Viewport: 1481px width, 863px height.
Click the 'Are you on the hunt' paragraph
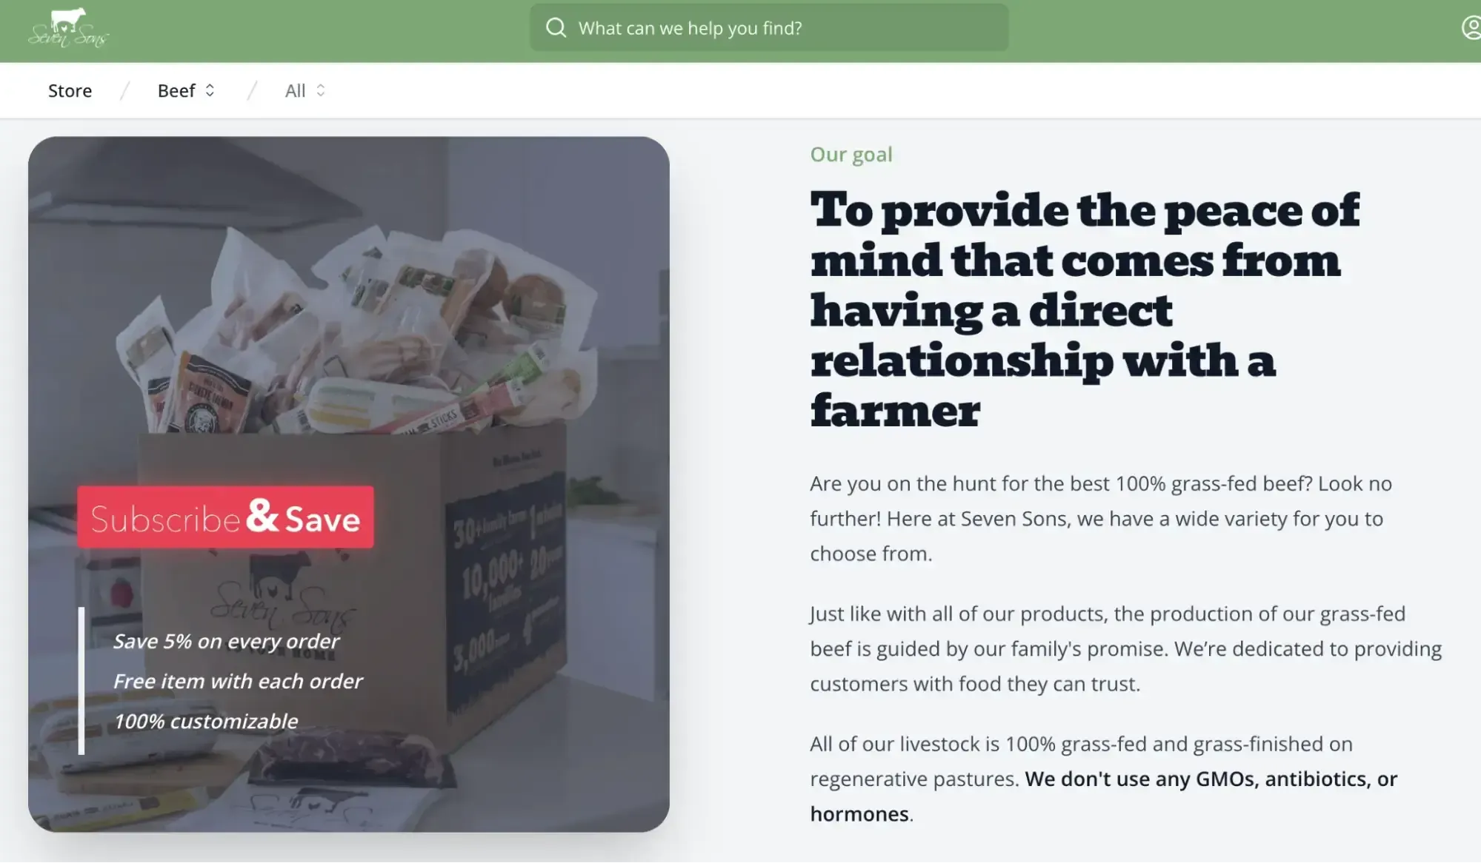point(1101,519)
